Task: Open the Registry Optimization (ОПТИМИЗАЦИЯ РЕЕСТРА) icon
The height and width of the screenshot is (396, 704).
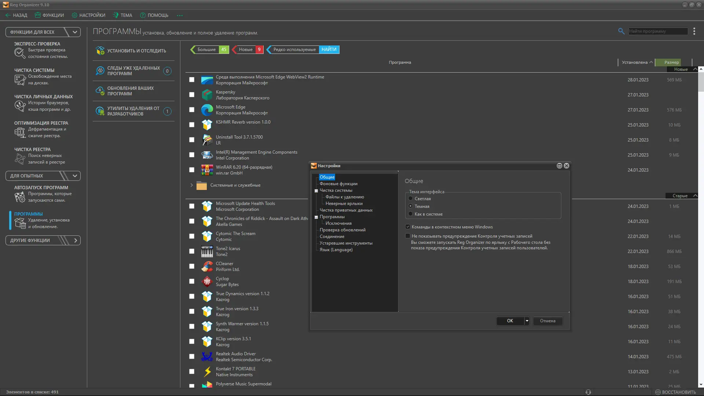Action: (x=20, y=132)
